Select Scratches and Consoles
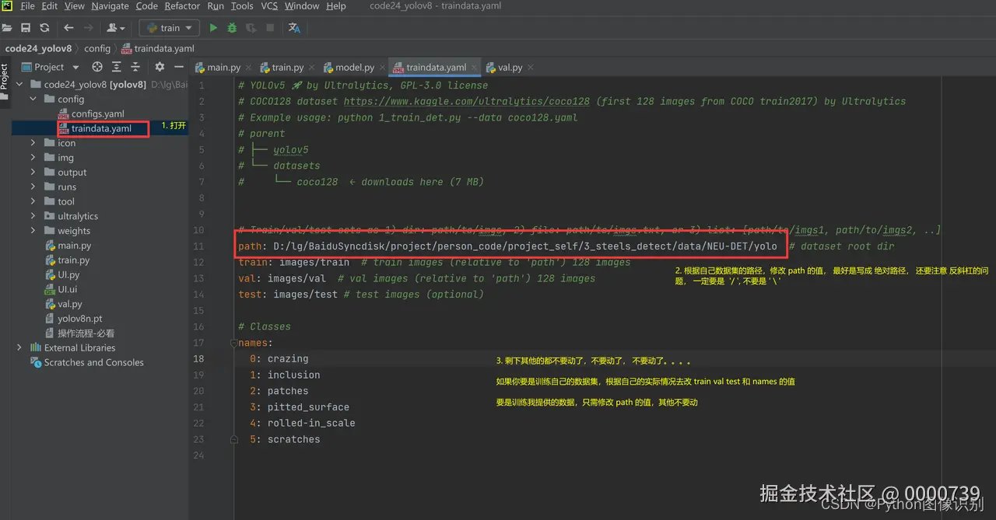This screenshot has width=996, height=520. click(x=86, y=362)
